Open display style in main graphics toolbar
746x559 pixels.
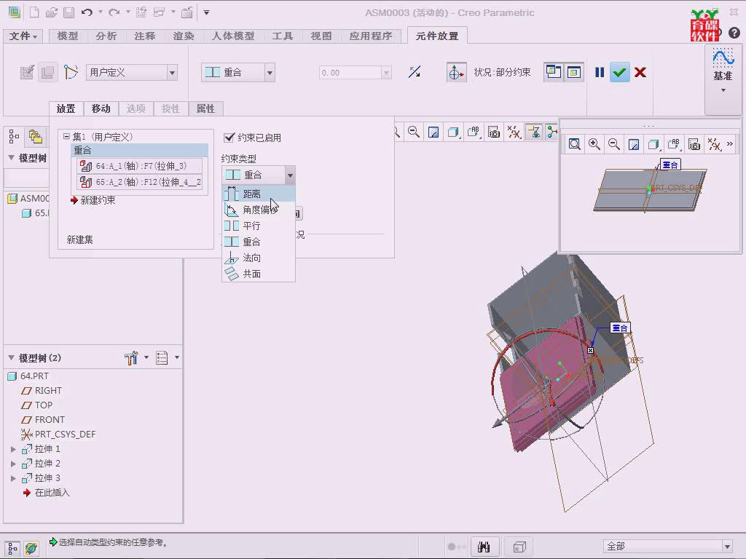coord(453,132)
